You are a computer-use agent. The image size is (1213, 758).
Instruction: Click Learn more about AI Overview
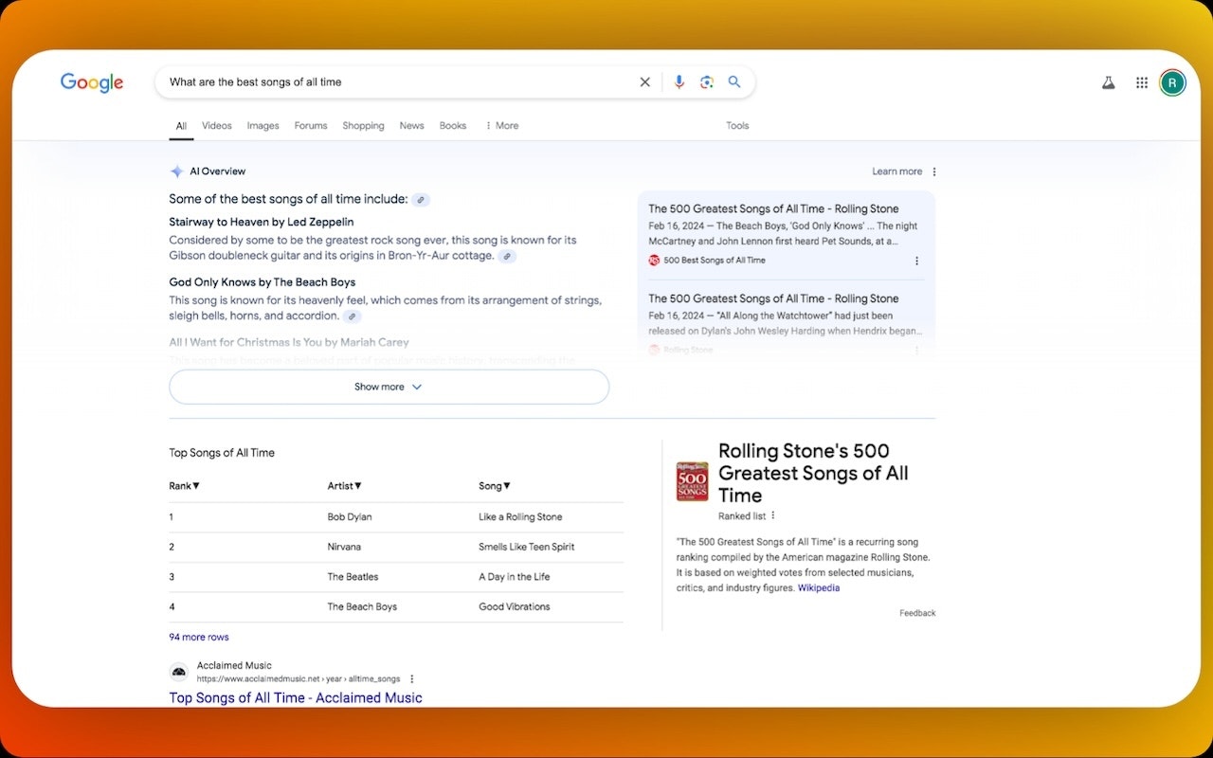[x=896, y=171]
